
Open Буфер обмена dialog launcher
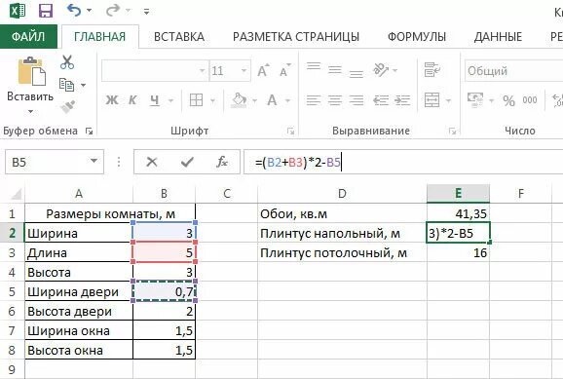point(89,132)
